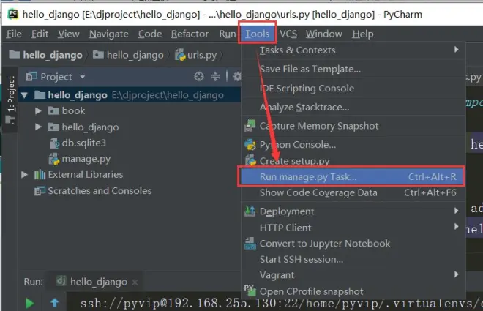
Task: Click the green rerun play button
Action: (30, 303)
